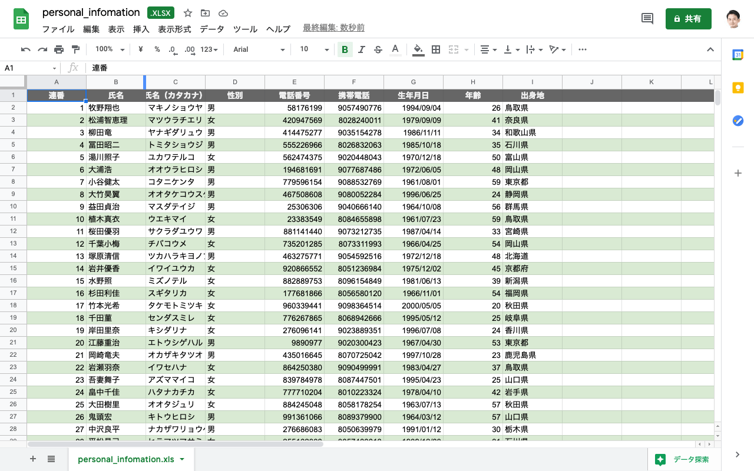Open the 編集 menu
The width and height of the screenshot is (754, 471).
tap(91, 29)
